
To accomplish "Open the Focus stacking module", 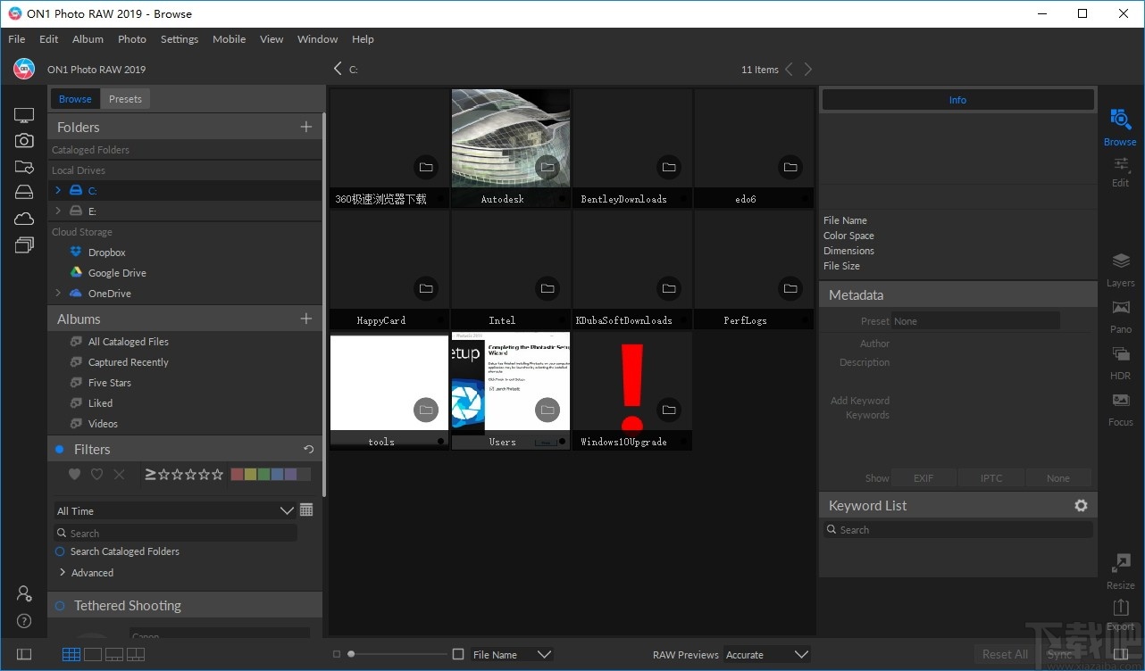I will pos(1120,410).
